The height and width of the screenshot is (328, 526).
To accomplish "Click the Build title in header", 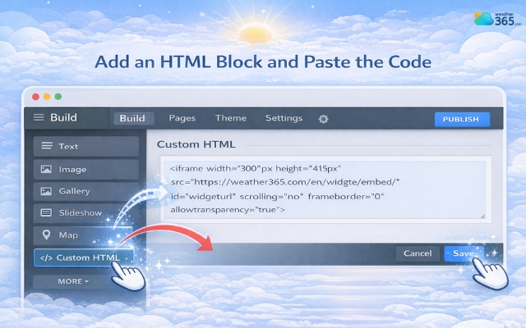I will coord(63,117).
